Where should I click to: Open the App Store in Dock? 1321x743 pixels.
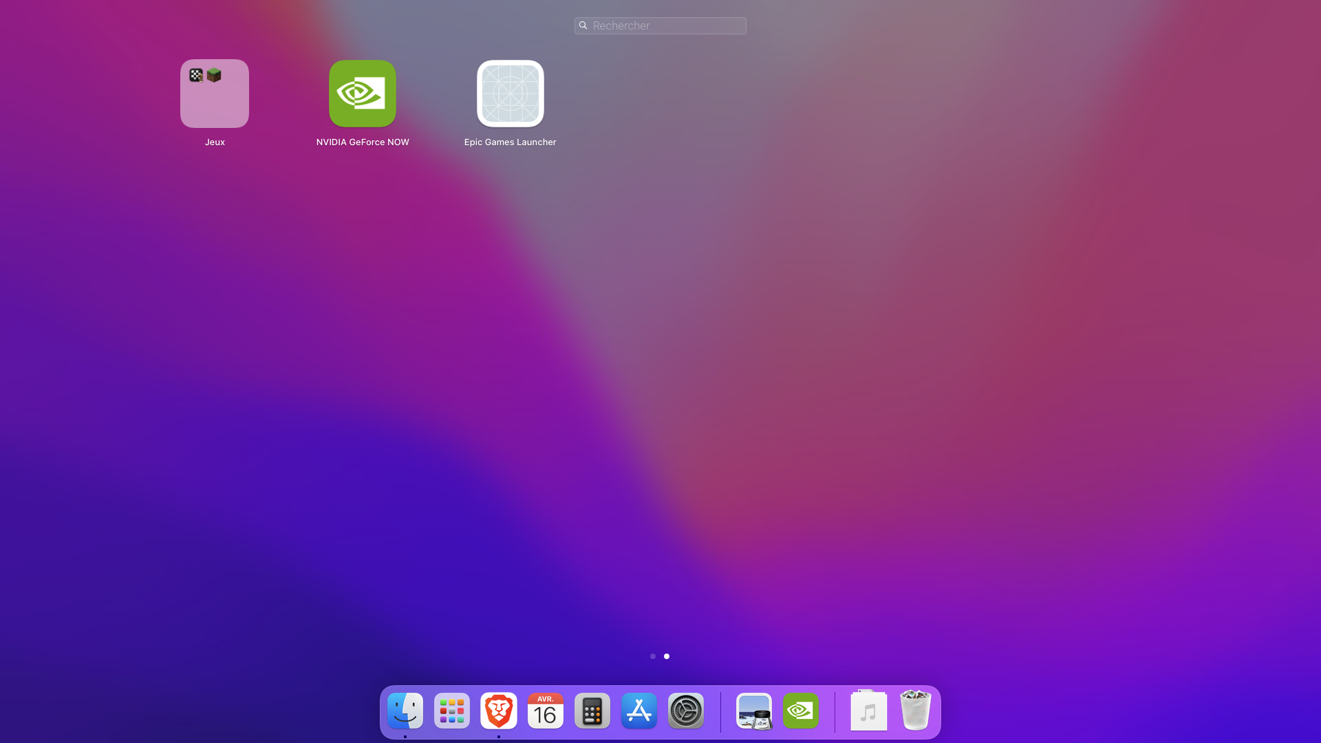tap(639, 711)
